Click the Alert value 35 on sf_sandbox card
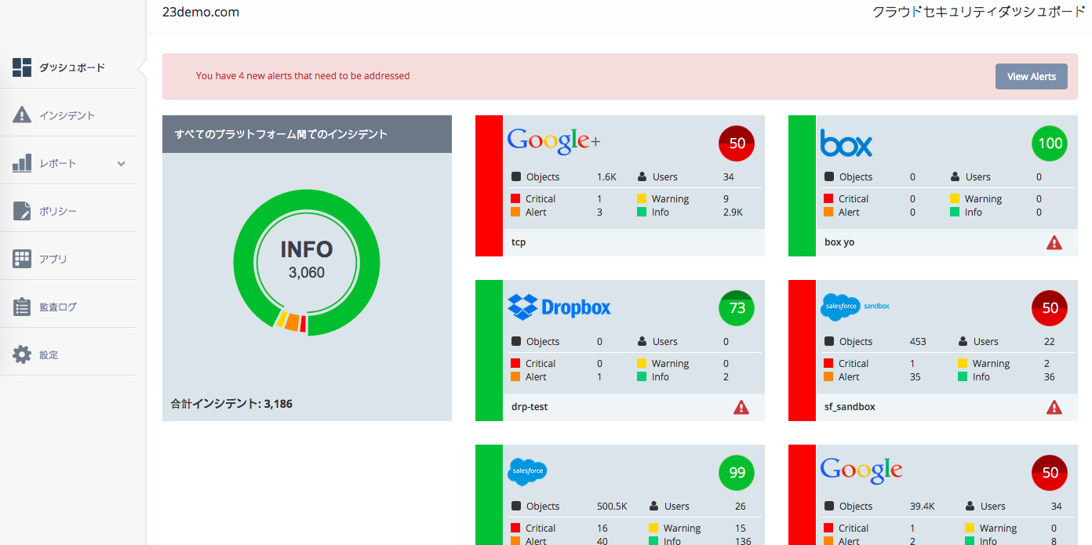Viewport: 1092px width, 545px height. click(x=915, y=377)
